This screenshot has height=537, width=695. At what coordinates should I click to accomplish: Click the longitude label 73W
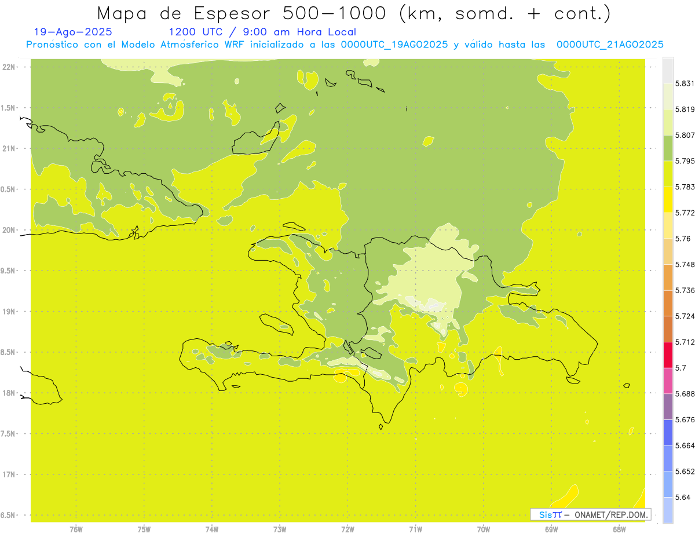tap(280, 529)
